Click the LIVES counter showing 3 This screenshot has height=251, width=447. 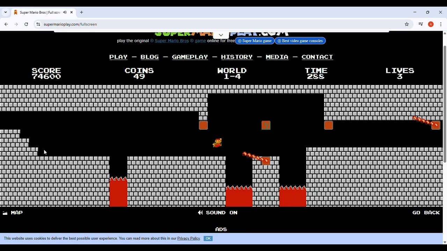(x=400, y=73)
